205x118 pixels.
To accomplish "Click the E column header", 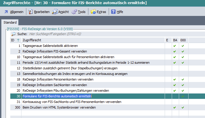I will (x=167, y=40).
